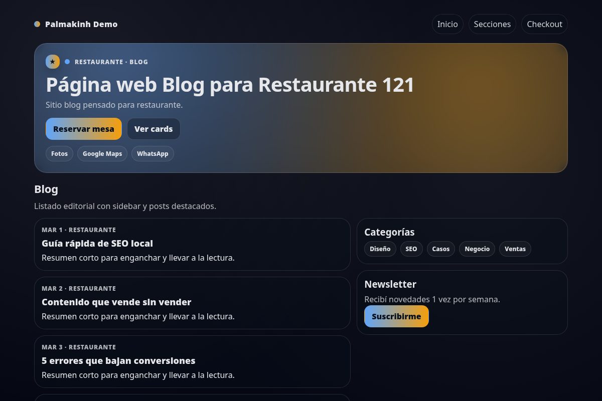
Task: Click Reservar mesa
Action: [83, 129]
